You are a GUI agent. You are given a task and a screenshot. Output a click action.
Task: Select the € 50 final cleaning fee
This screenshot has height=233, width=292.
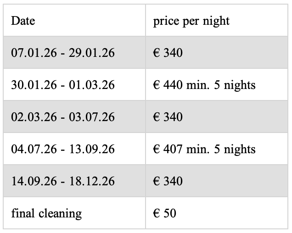(x=164, y=213)
